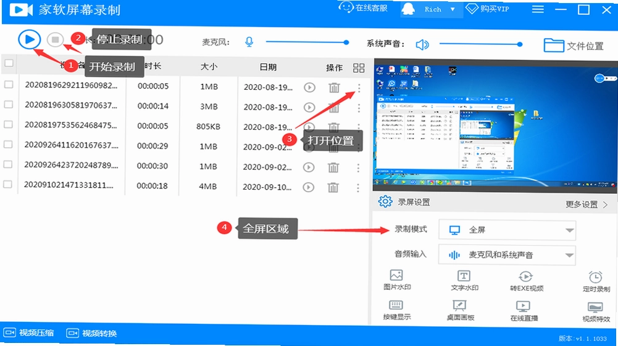Open the 图片水印 image watermark tool

[397, 280]
